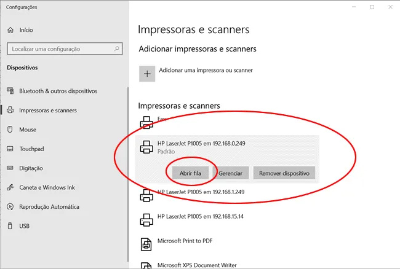The width and height of the screenshot is (400, 269).
Task: Select HP LaserJet P1005 em 192.168.1.249
Action: click(x=201, y=192)
